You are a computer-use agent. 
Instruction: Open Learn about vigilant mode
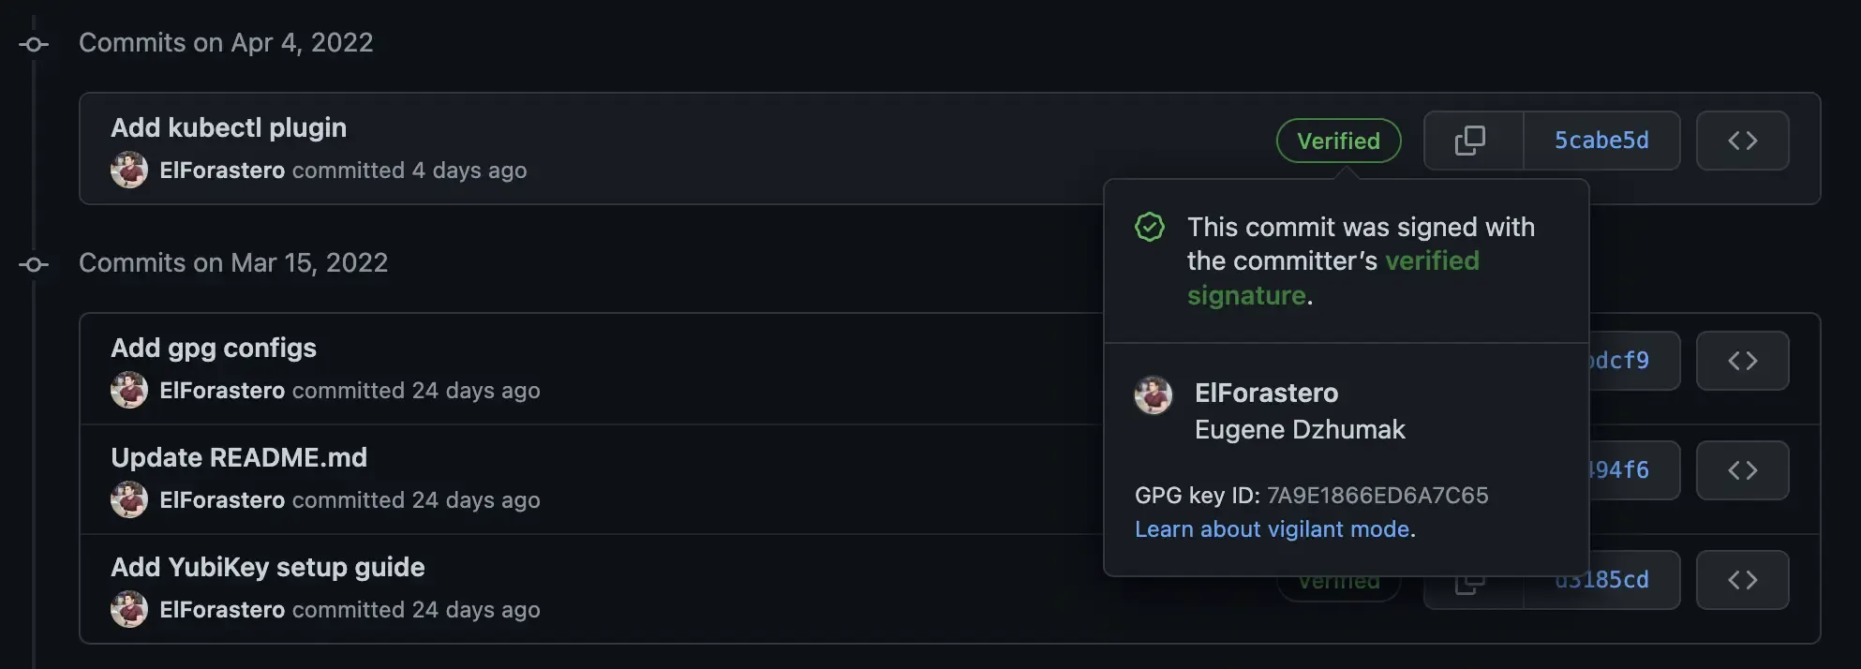(x=1273, y=529)
